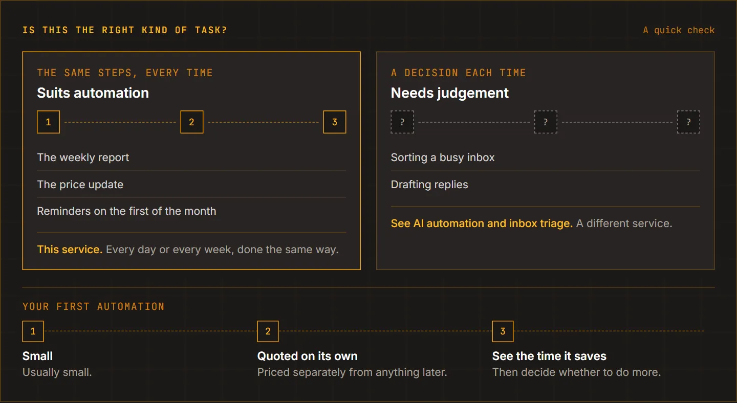
Task: Click the 'Needs judgement' heading
Action: (x=450, y=93)
